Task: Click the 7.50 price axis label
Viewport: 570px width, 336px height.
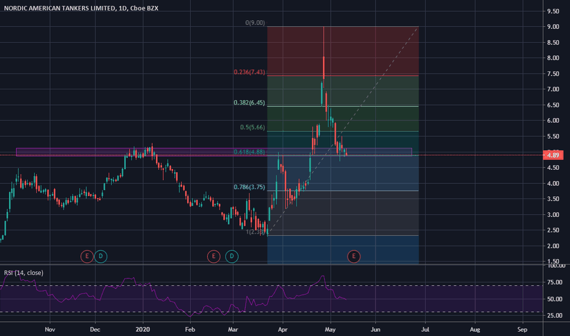Action: pos(553,74)
